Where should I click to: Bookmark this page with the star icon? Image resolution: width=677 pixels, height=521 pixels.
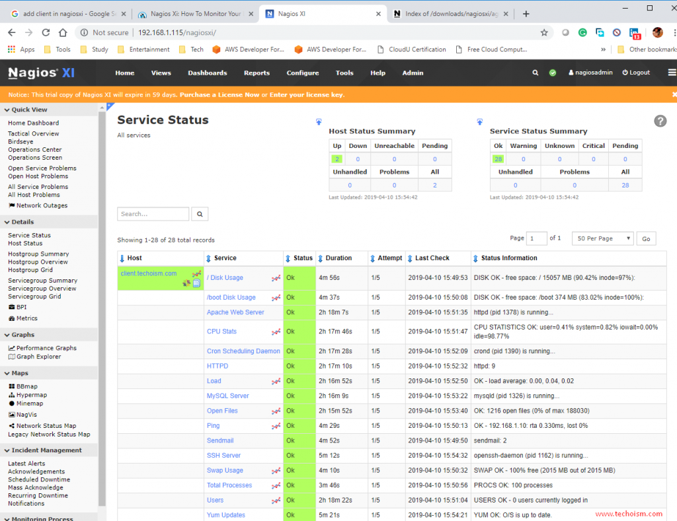(x=544, y=32)
